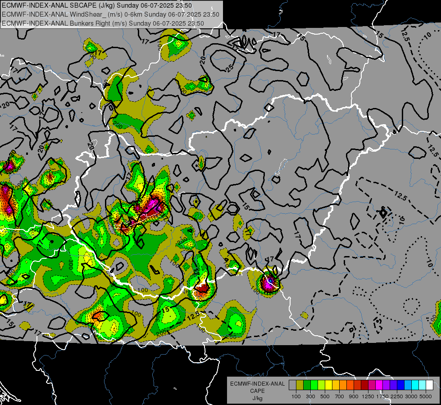The height and width of the screenshot is (405, 441).
Task: Click the 700 tick label in legend
Action: [x=340, y=396]
